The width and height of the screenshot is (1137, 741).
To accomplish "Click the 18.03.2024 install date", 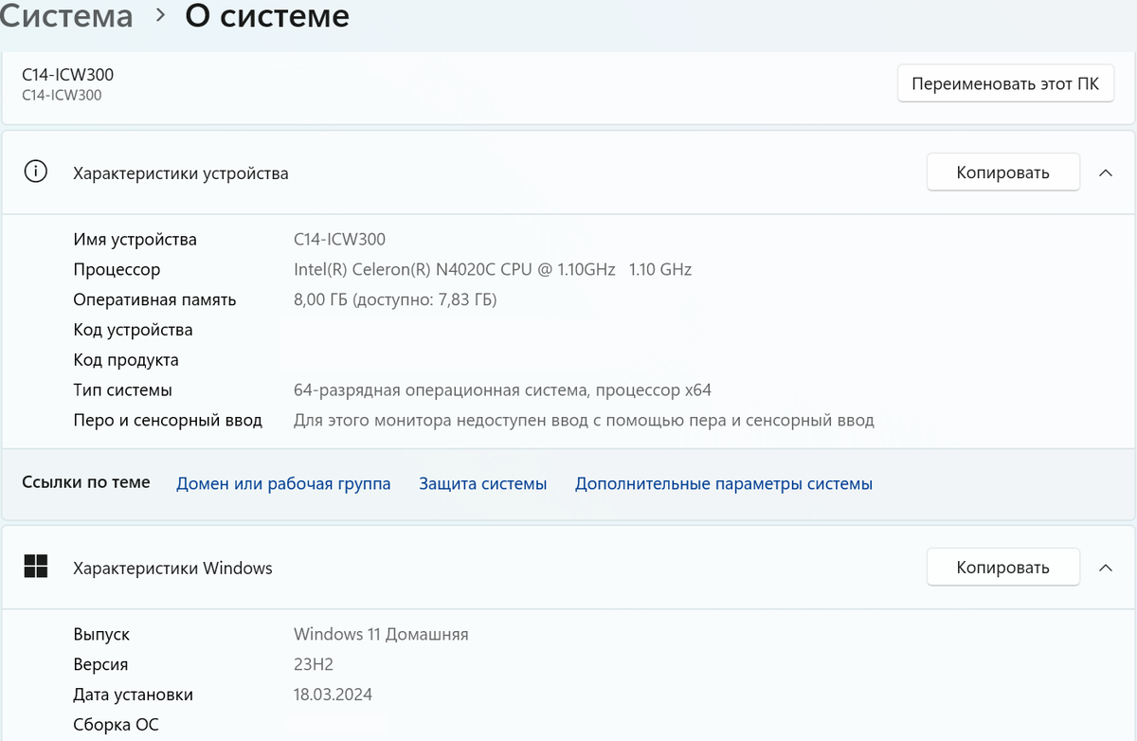I will [333, 695].
